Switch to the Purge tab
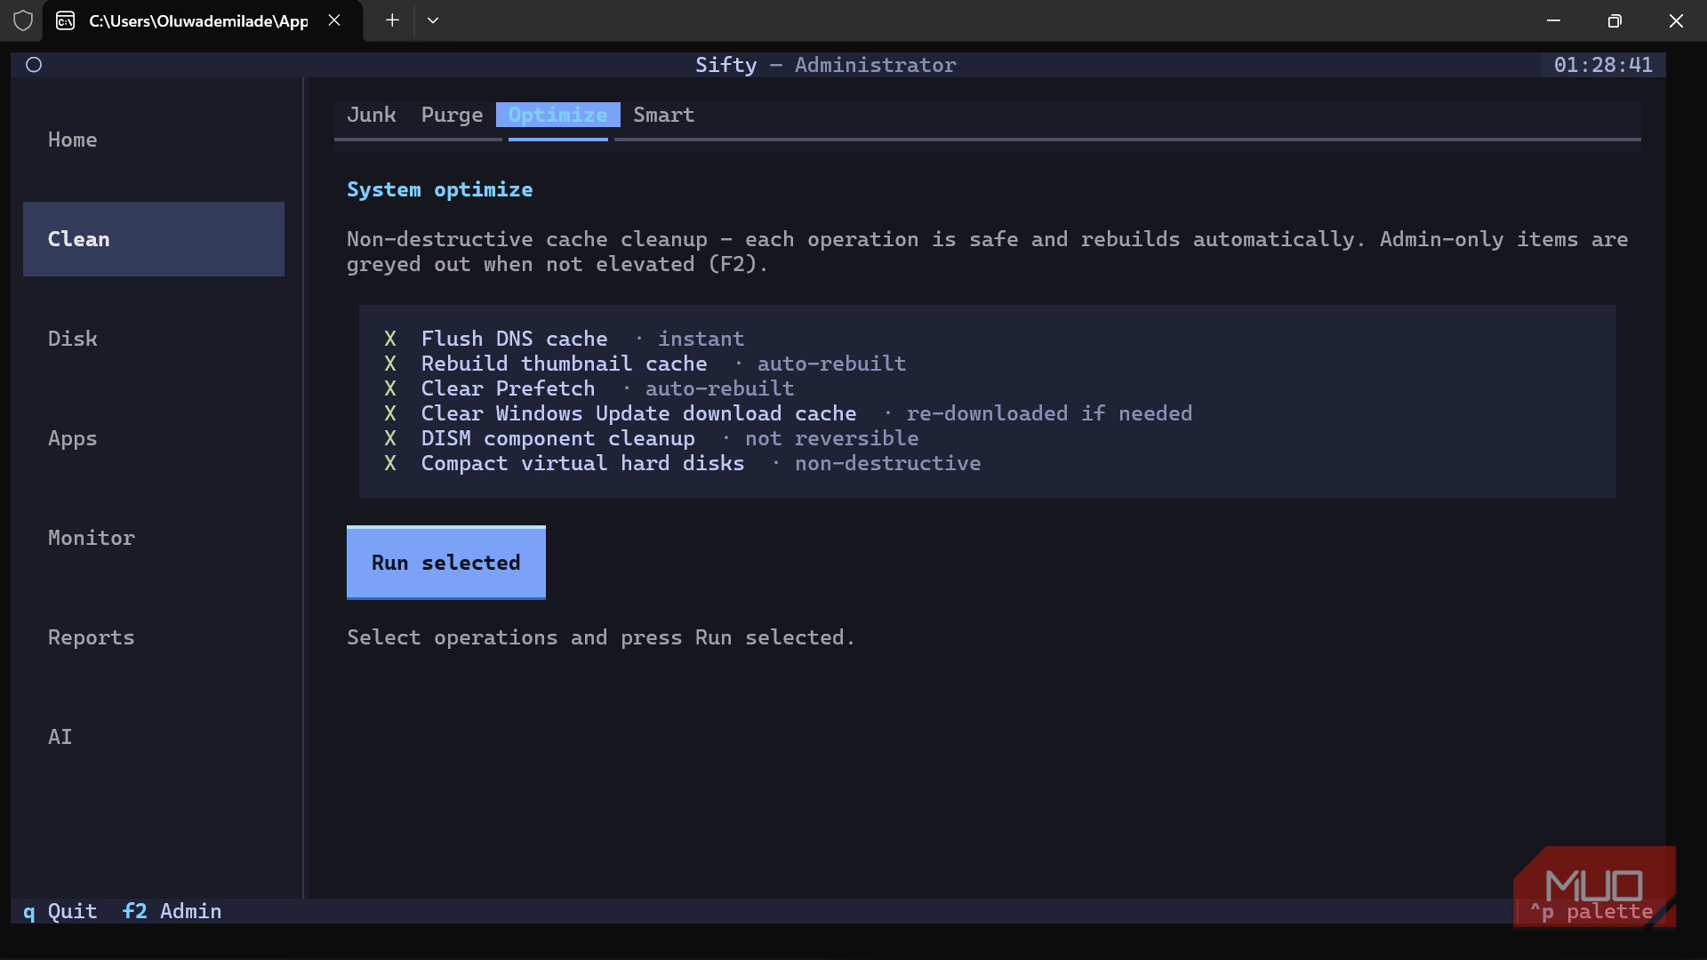Viewport: 1707px width, 960px height. click(453, 115)
